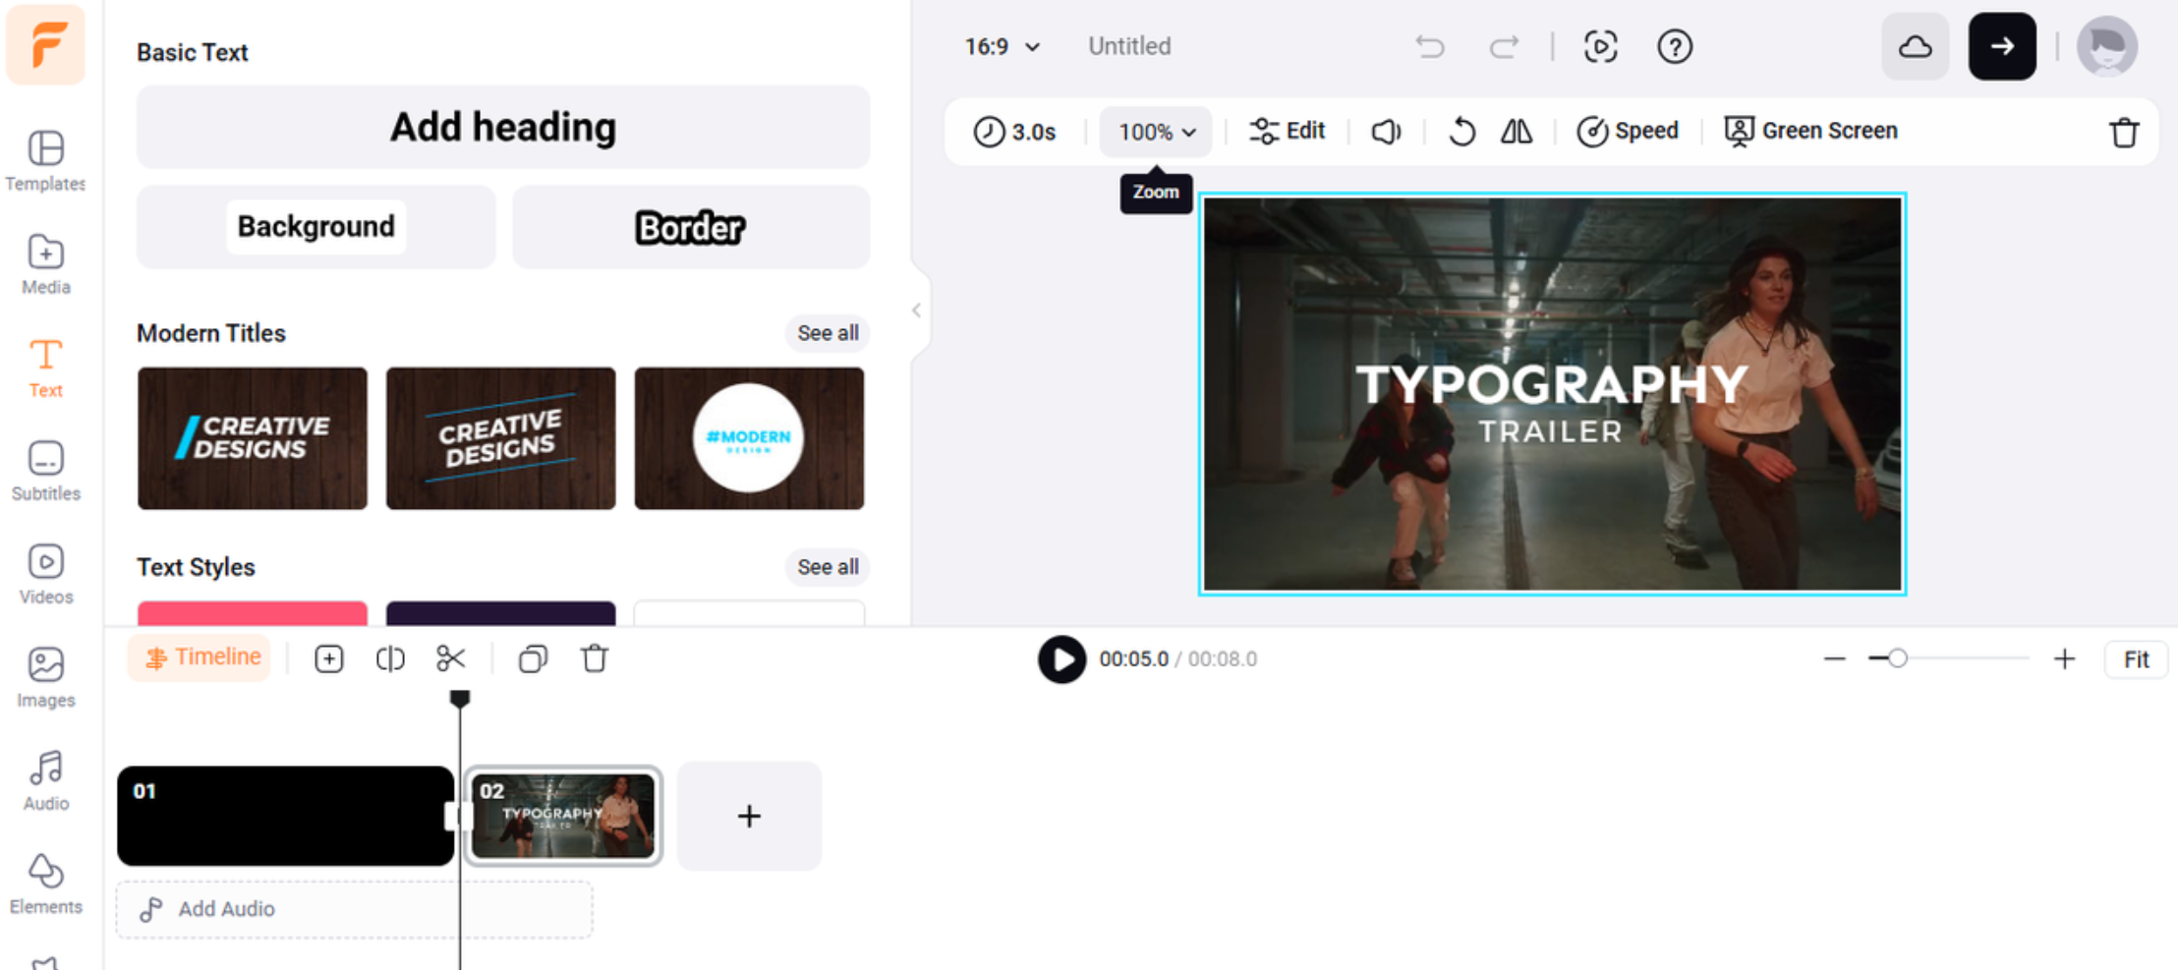Open the Speed settings for the clip
Screen dimensions: 2178x970
pos(1627,131)
